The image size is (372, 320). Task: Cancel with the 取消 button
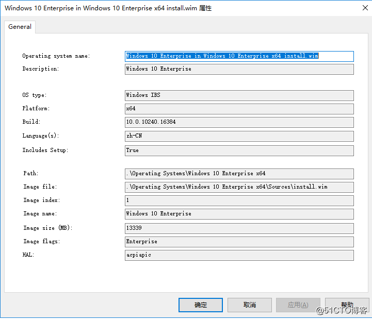pyautogui.click(x=250, y=305)
